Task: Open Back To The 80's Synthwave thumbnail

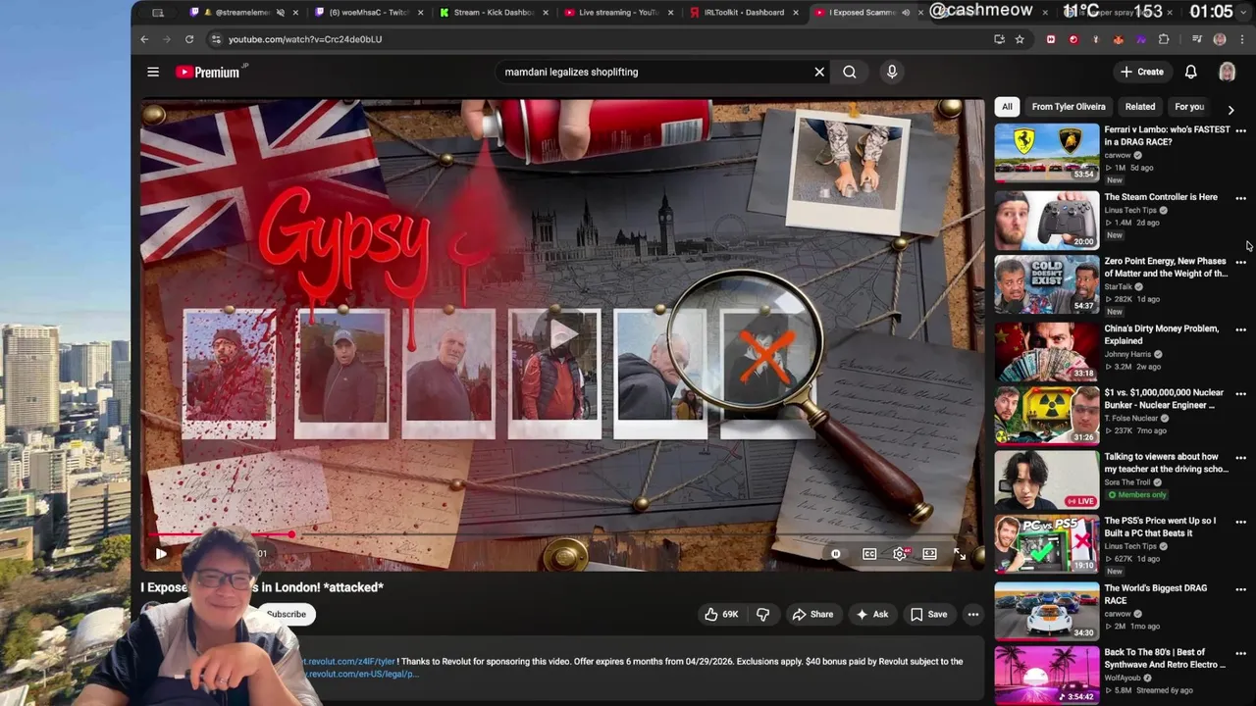Action: [x=1047, y=676]
